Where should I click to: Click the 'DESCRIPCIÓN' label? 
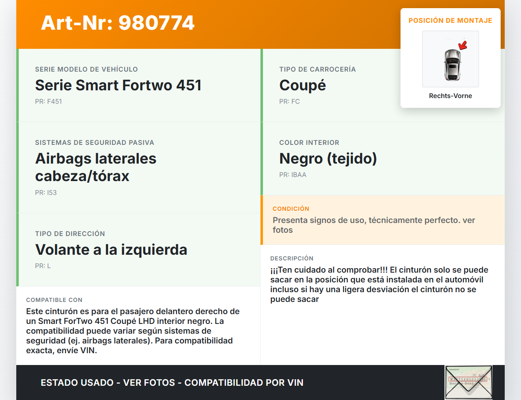292,258
